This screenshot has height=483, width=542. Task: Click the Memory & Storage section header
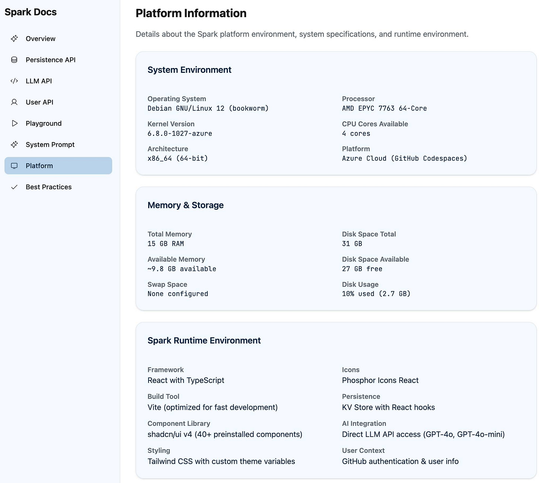[185, 205]
